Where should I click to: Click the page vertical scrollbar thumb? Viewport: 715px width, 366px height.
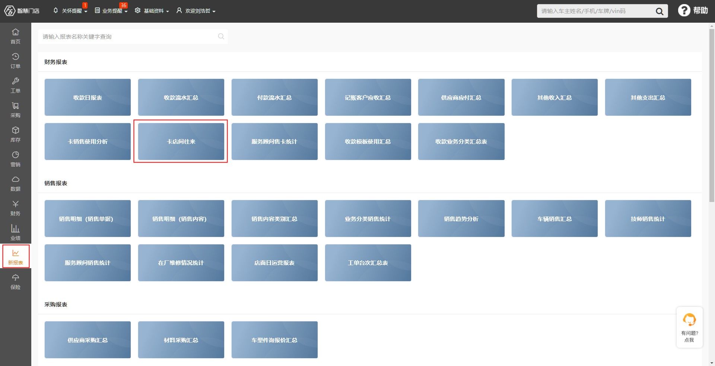(712, 115)
